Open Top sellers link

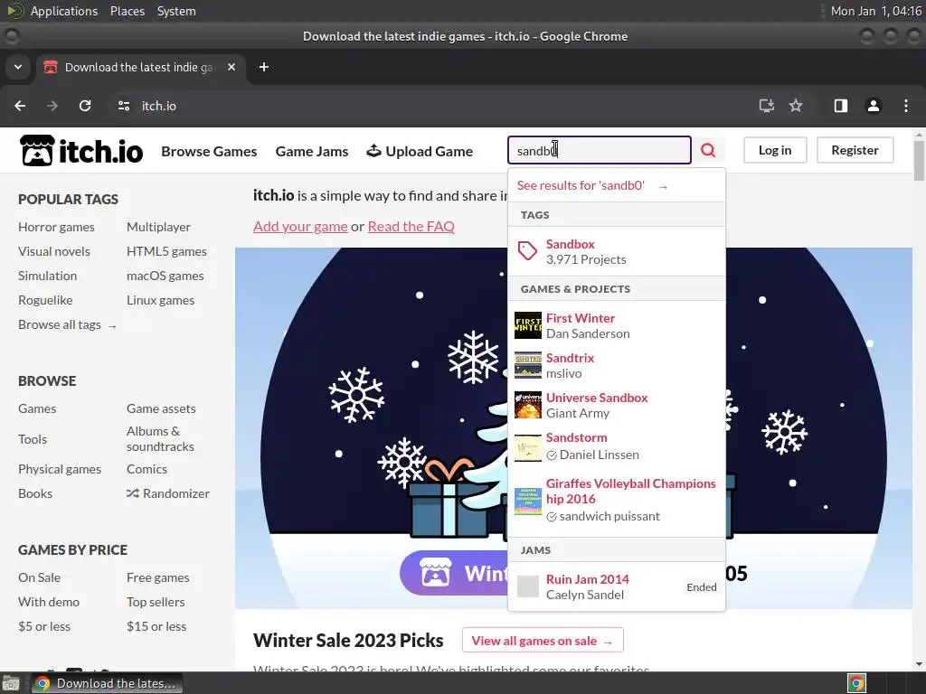click(x=156, y=602)
